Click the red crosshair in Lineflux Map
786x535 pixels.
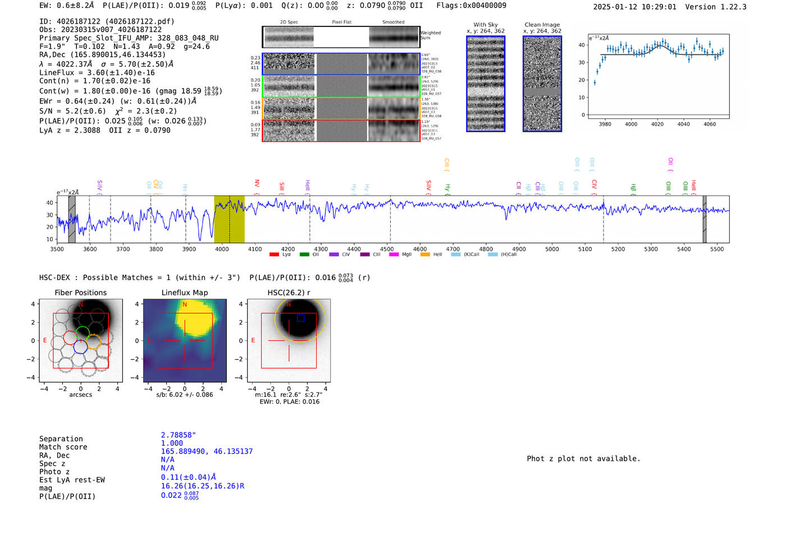[185, 340]
